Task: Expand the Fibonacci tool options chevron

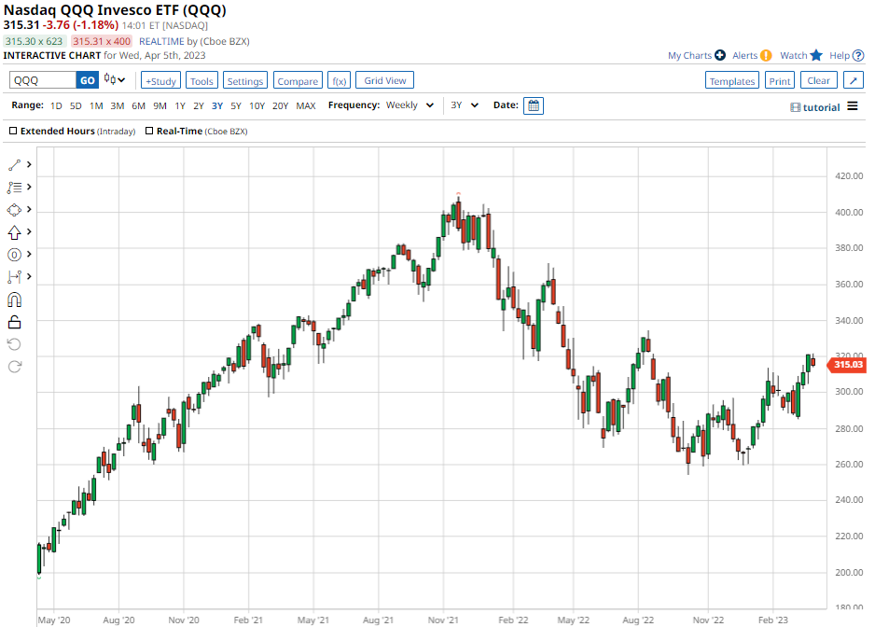Action: (29, 187)
